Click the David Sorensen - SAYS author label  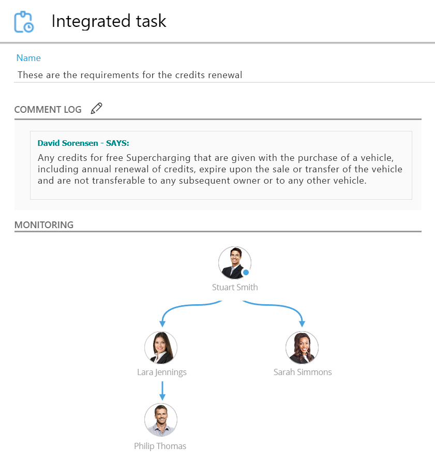(83, 143)
